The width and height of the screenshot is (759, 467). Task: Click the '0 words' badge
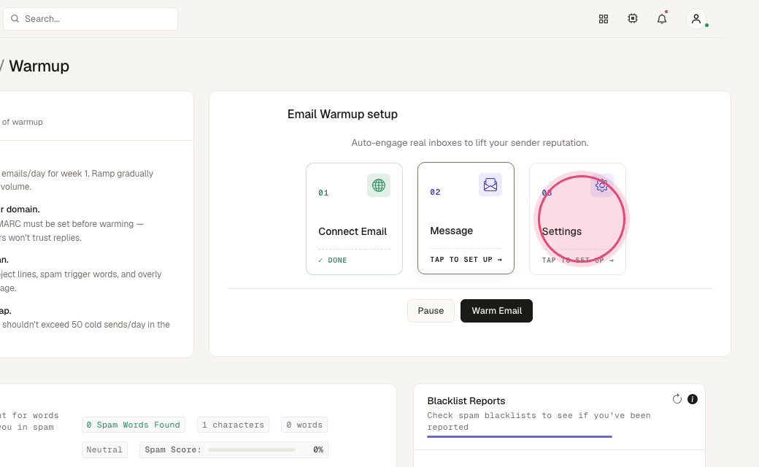[304, 425]
